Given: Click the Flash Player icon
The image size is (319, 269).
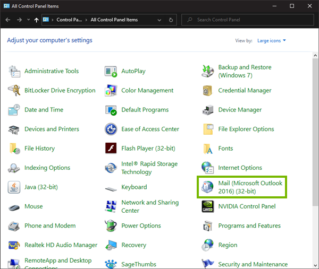Looking at the screenshot, I should tap(111, 148).
